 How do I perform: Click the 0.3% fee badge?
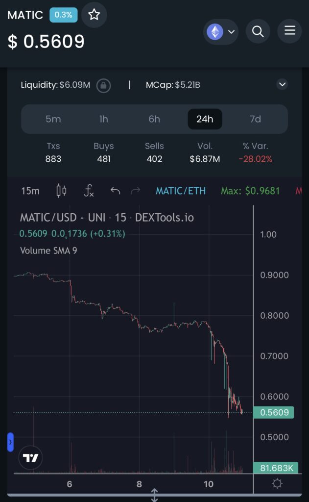coord(63,15)
